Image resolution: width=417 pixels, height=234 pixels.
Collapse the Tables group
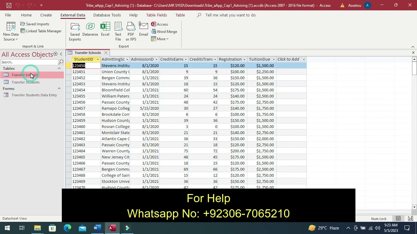pyautogui.click(x=59, y=69)
